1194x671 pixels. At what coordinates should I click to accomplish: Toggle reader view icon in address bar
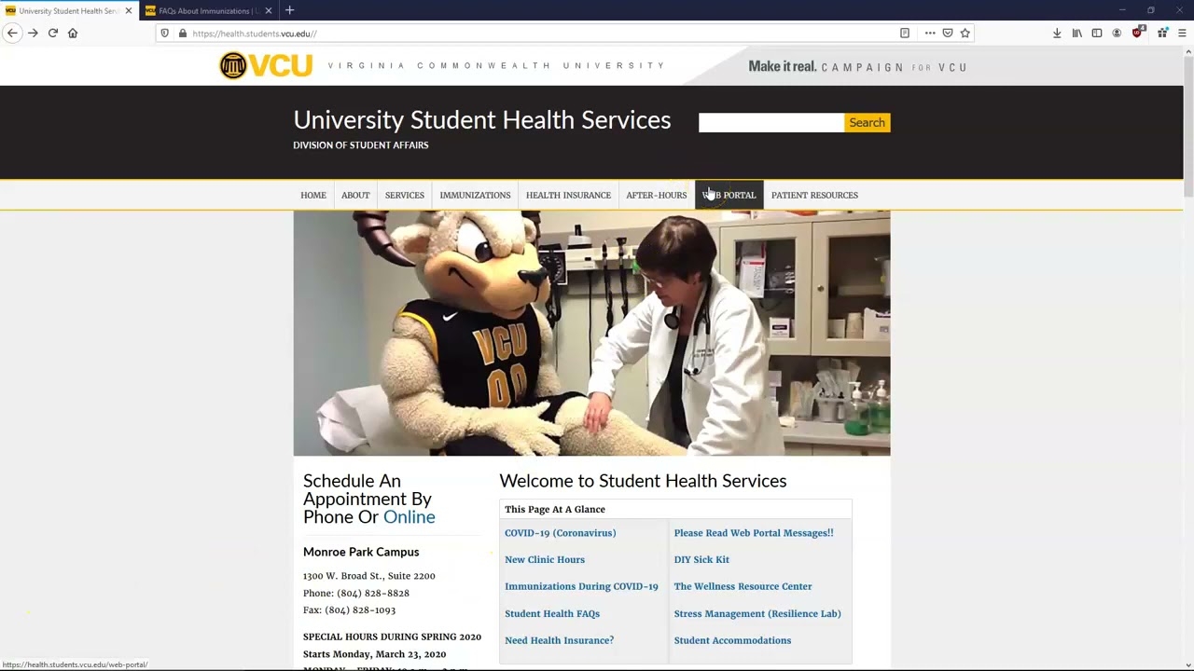pos(905,33)
